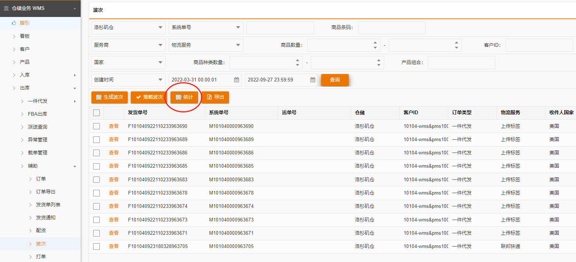
Task: Click the 波次 tab title
Action: coord(98,10)
